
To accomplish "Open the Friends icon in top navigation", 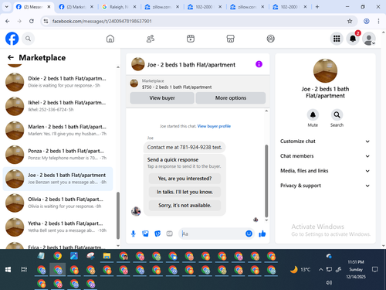I will [x=151, y=39].
